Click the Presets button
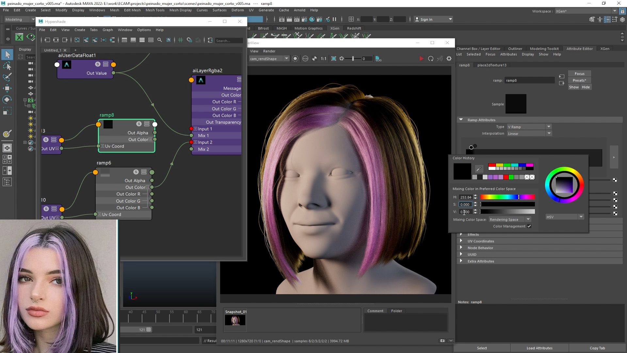627x353 pixels. click(x=579, y=80)
